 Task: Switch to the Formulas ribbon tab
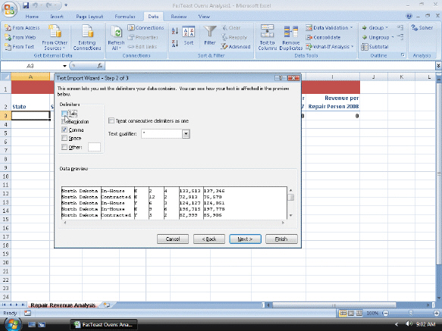tap(125, 17)
